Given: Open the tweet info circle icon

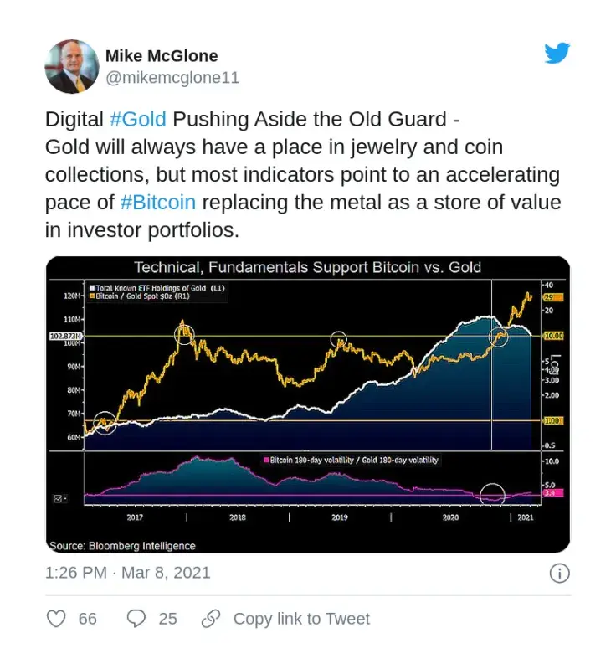Looking at the screenshot, I should (x=559, y=574).
